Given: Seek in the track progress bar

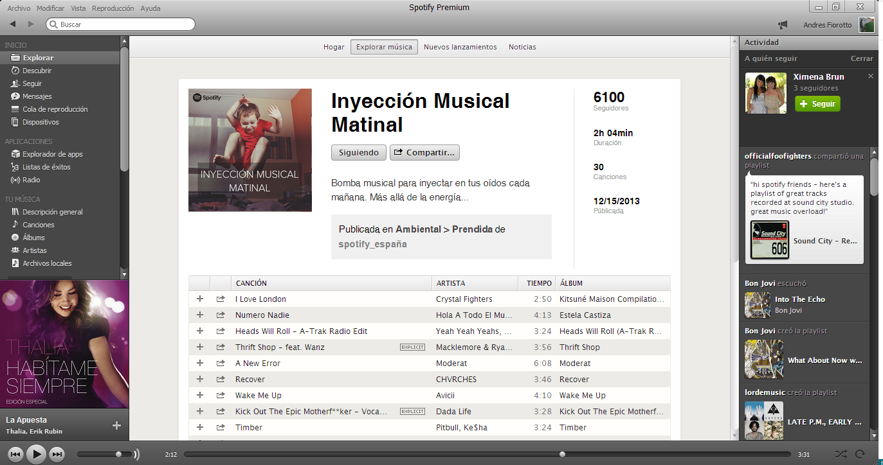Looking at the screenshot, I should (487, 454).
